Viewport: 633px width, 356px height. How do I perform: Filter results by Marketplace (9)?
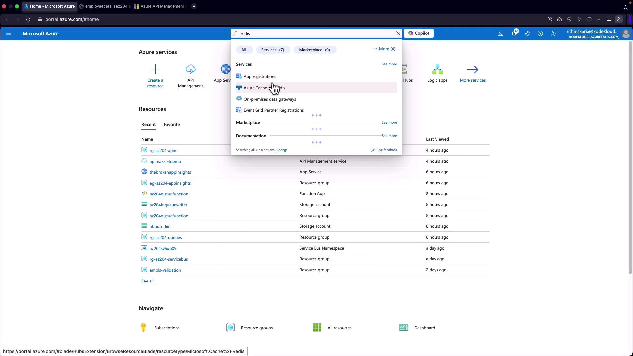pos(314,50)
